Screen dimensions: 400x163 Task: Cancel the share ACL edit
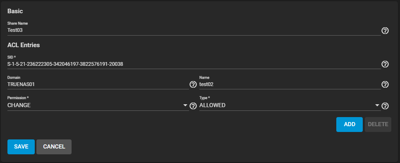(54, 147)
